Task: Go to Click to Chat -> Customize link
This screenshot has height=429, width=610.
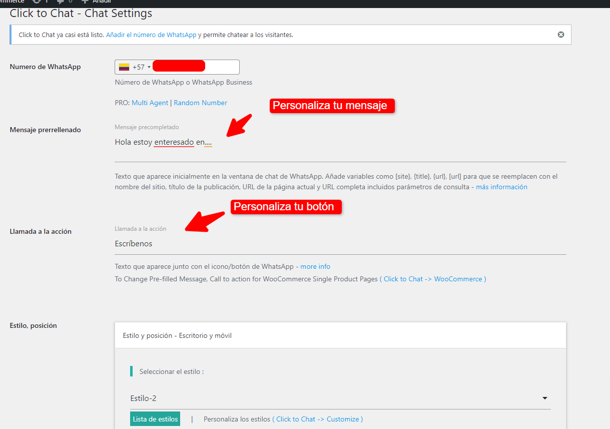Action: [318, 419]
